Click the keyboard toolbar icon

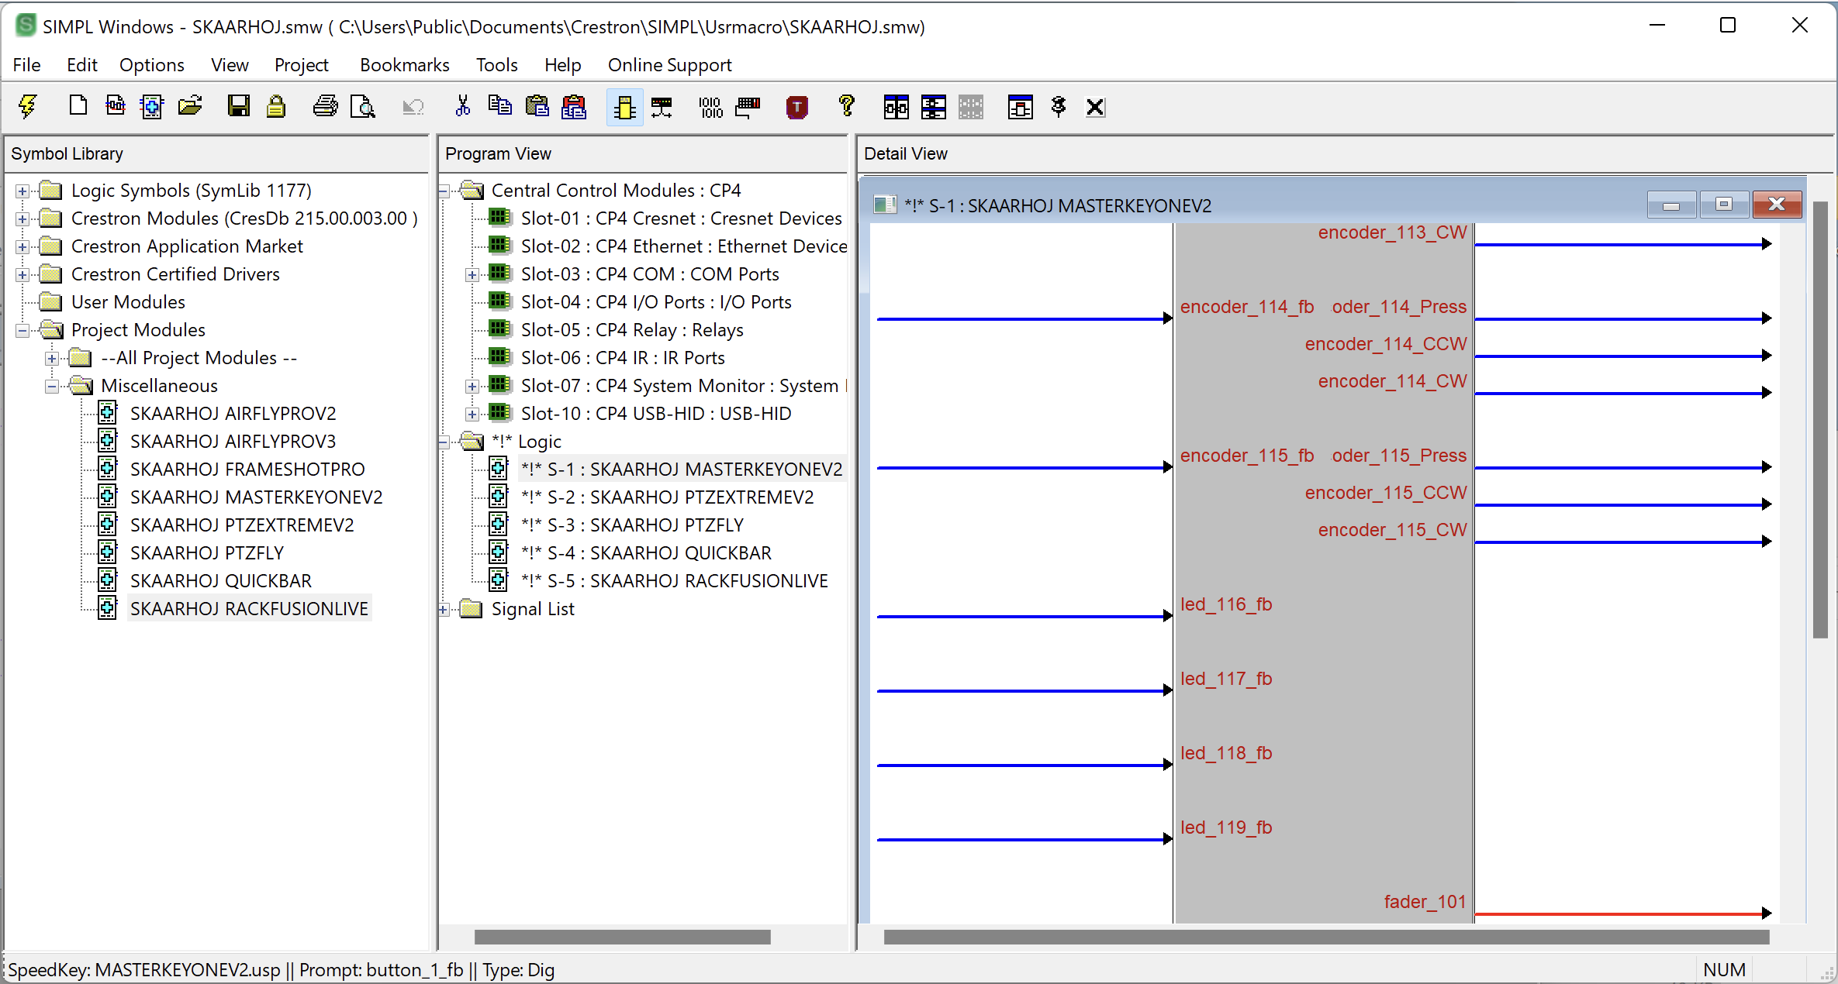(748, 106)
